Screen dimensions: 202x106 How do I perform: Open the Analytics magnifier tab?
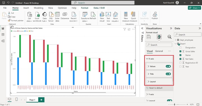click(x=169, y=37)
